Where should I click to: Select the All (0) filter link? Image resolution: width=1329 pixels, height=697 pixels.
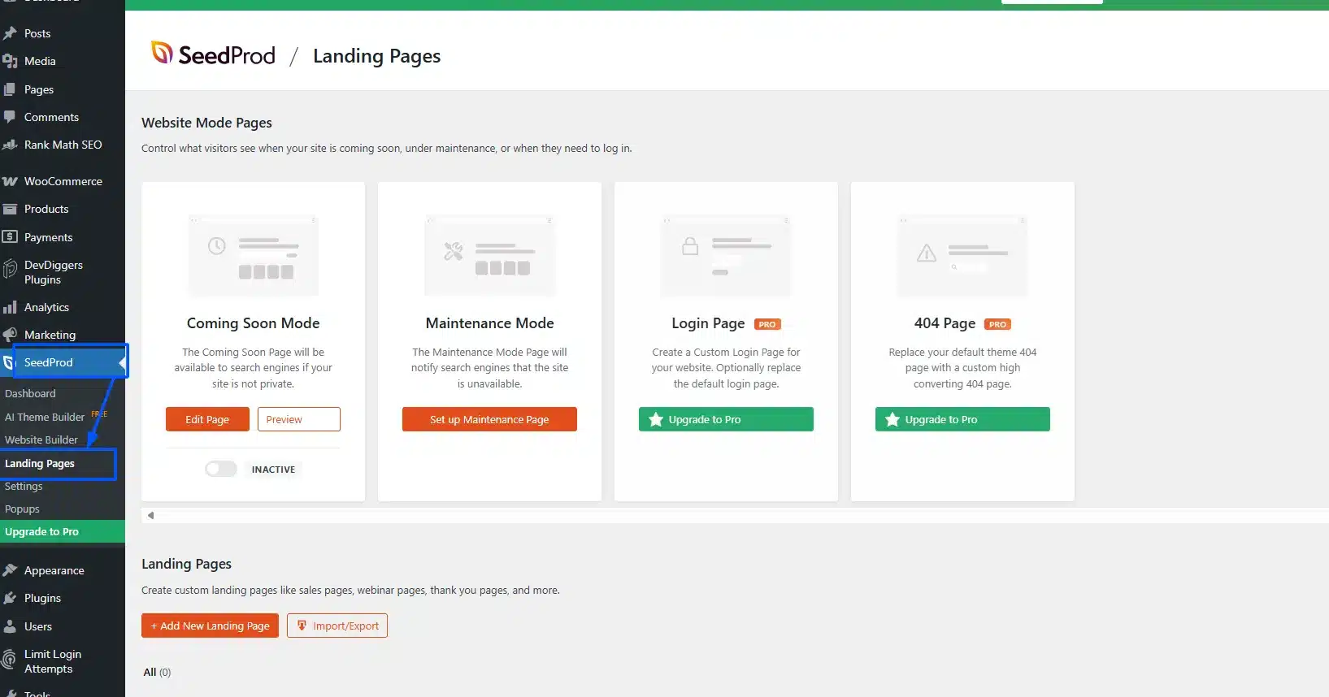click(157, 672)
